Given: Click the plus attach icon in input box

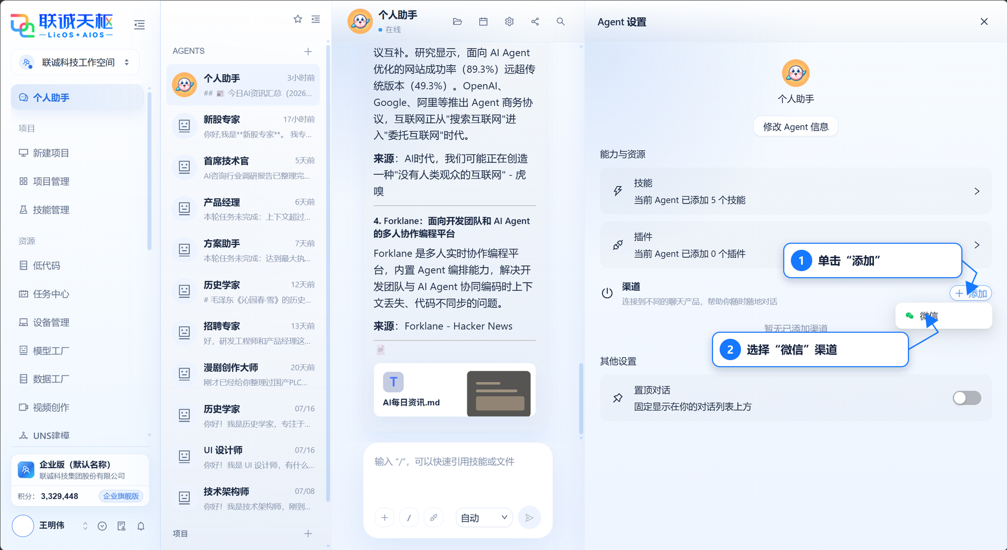Looking at the screenshot, I should pyautogui.click(x=385, y=517).
